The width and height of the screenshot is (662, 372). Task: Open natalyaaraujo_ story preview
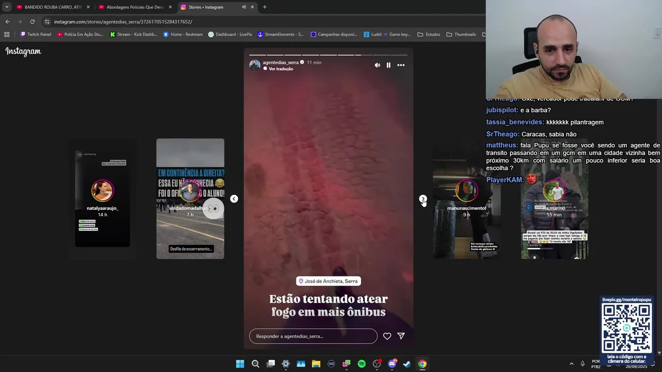click(102, 199)
